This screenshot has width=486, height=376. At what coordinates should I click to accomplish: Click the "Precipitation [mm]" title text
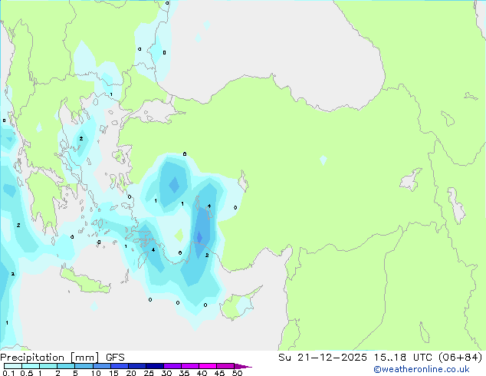point(50,358)
